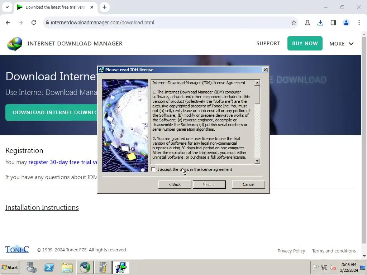This screenshot has height=275, width=367.
Task: Reload the current web page
Action: 34,23
